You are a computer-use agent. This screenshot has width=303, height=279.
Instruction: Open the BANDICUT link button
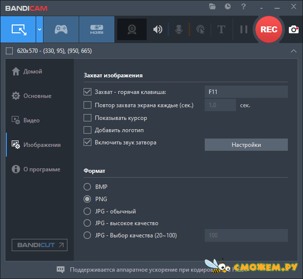(x=40, y=245)
